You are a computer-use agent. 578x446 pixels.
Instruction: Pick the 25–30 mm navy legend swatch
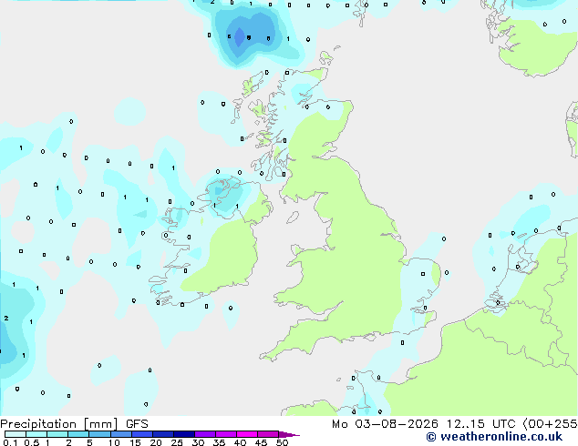pos(184,434)
